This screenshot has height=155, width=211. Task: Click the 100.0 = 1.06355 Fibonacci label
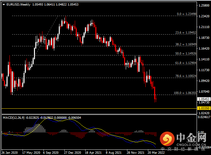(185, 93)
